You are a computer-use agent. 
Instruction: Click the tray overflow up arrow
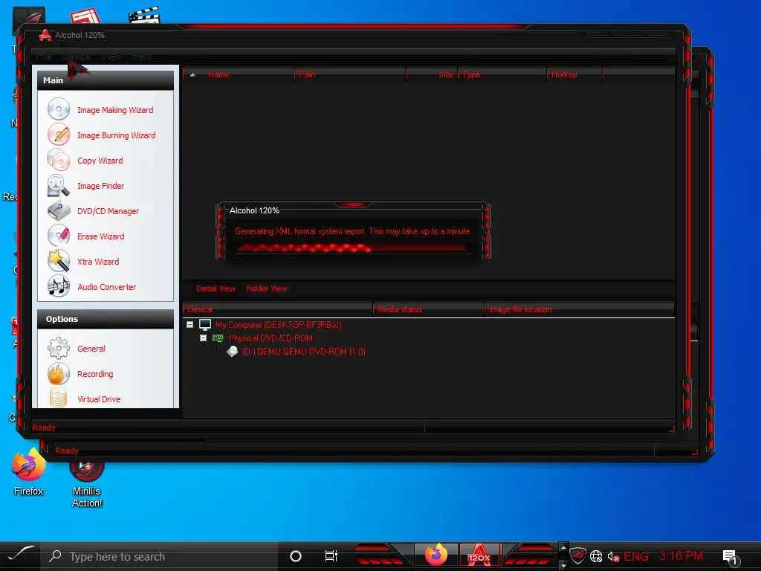[x=563, y=547]
